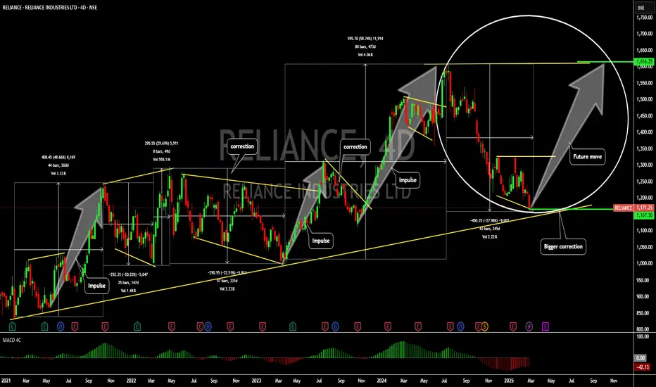The height and width of the screenshot is (387, 656).
Task: Click the 2023 label on time axis
Action: [256, 381]
